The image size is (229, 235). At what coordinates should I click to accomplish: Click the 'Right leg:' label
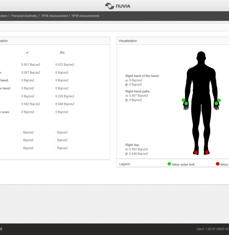[x=132, y=144]
